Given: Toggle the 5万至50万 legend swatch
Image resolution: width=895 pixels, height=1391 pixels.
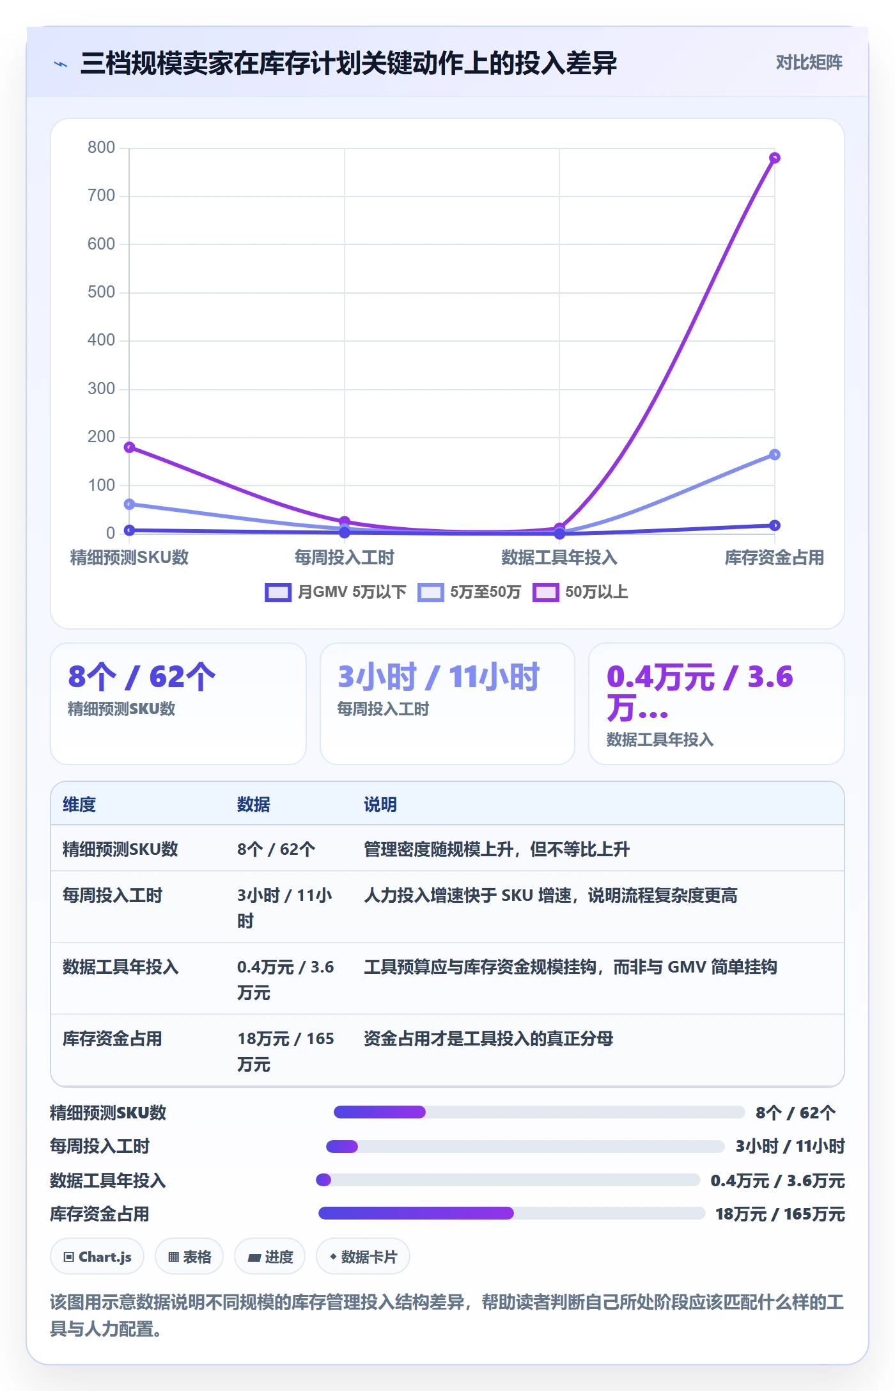Looking at the screenshot, I should coord(431,592).
